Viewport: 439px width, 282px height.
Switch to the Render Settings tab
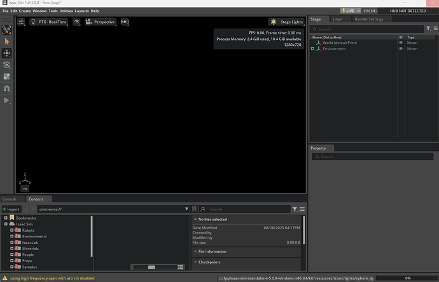coord(369,19)
